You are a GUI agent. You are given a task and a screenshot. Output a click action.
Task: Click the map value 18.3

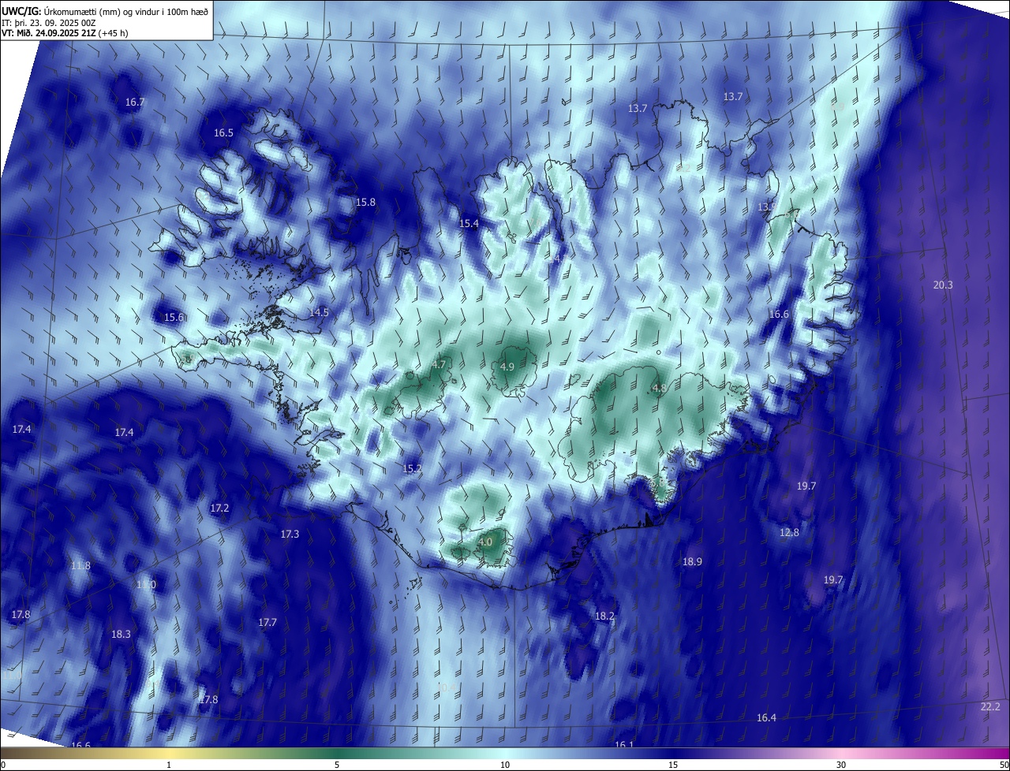click(121, 634)
